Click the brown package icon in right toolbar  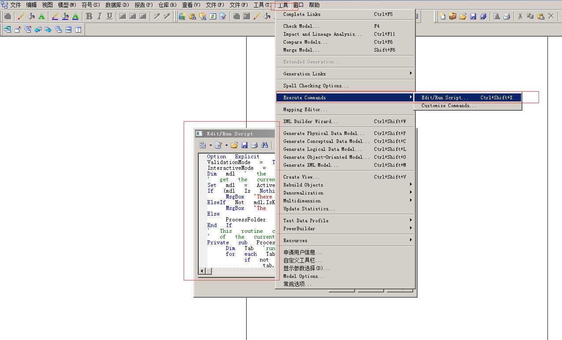[x=452, y=16]
